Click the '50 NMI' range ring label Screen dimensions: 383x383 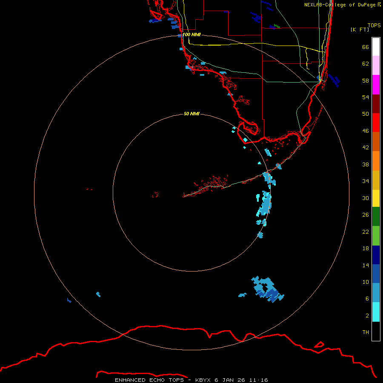click(191, 114)
